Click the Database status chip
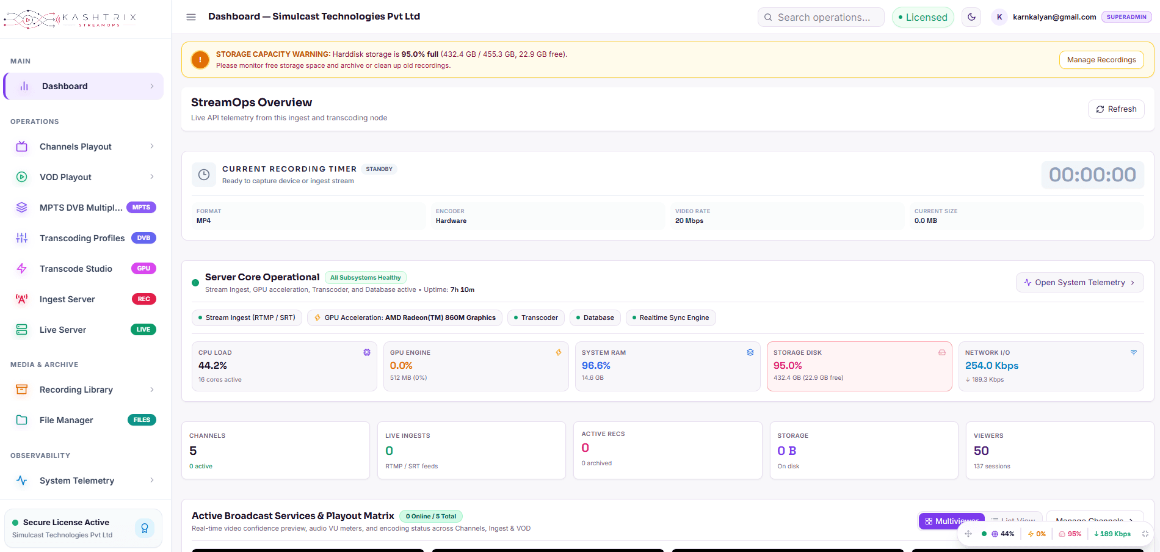 point(595,318)
